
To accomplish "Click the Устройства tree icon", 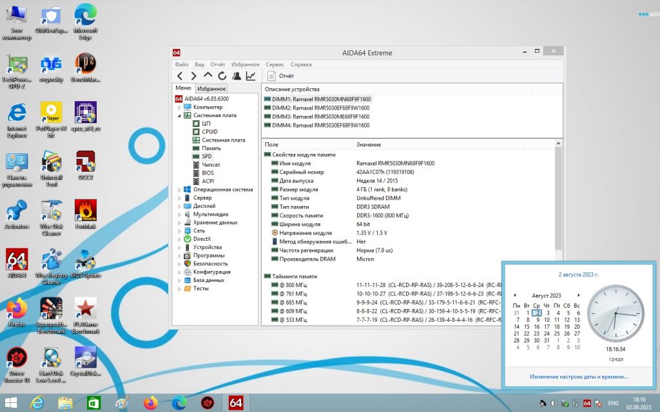I will tap(188, 247).
